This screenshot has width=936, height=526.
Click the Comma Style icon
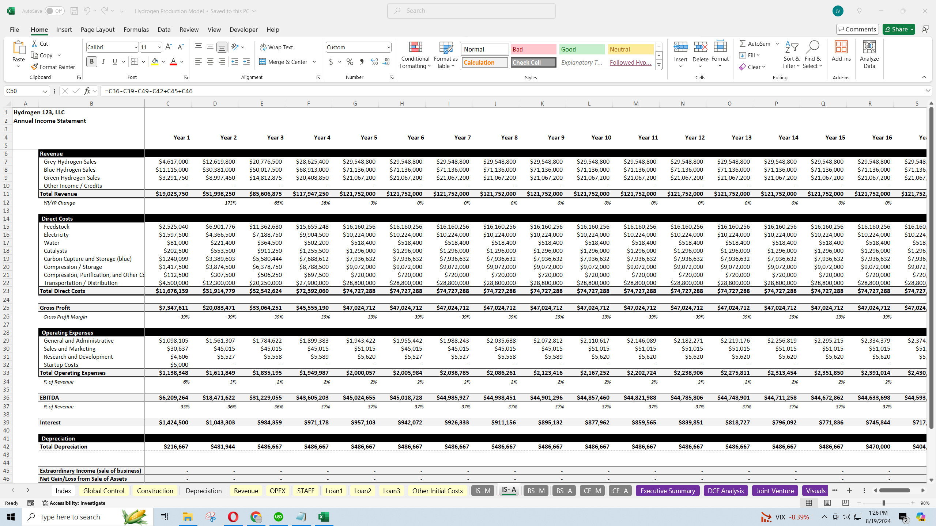pyautogui.click(x=362, y=62)
